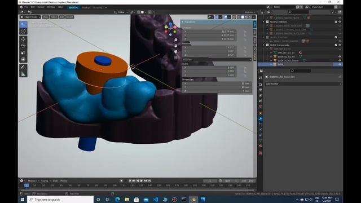Toggle visibility of selected highlighted outliner row
Image resolution: width=361 pixels, height=203 pixels.
[340, 64]
